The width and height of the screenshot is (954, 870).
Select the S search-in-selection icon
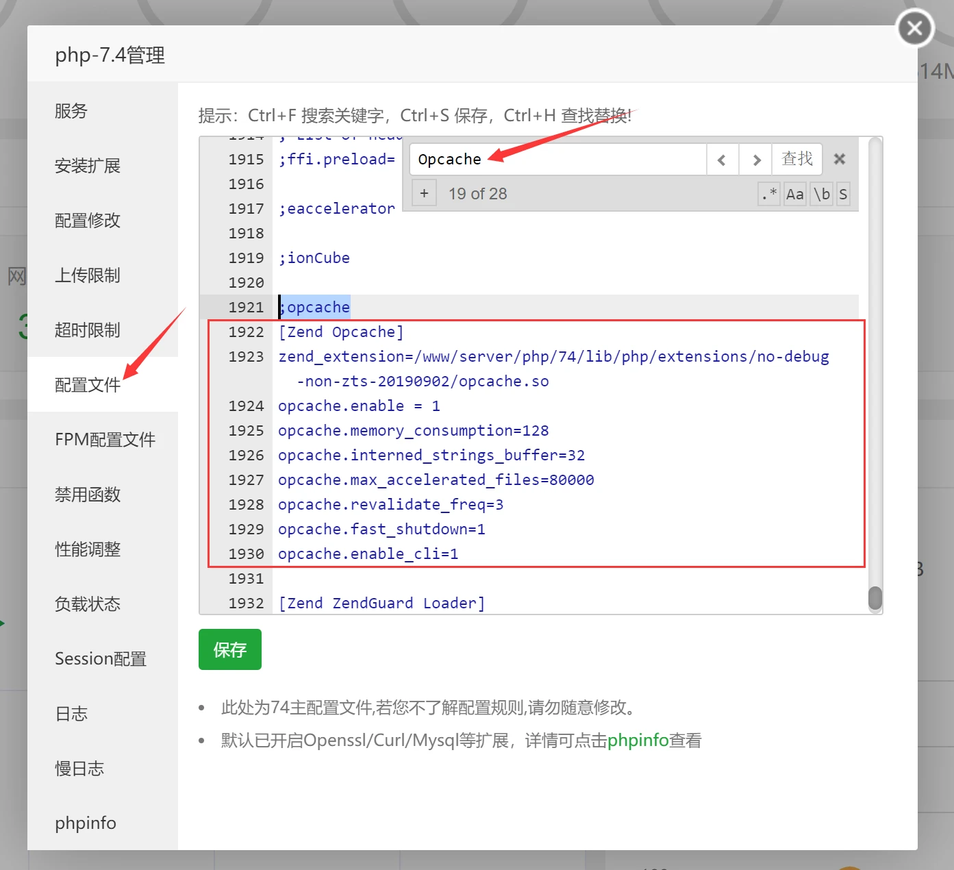[843, 193]
